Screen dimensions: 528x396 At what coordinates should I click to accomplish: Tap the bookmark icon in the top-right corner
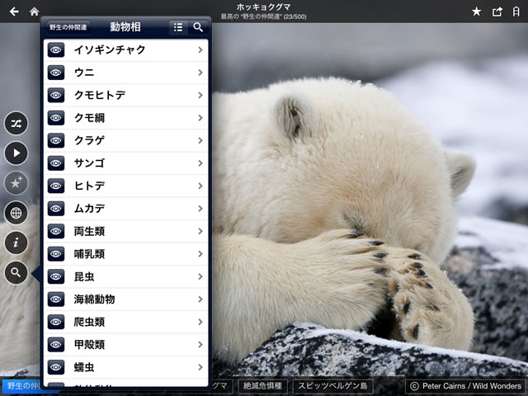click(x=516, y=12)
